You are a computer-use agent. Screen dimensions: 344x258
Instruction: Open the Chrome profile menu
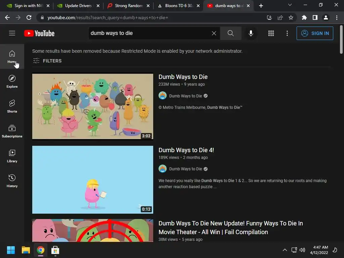pyautogui.click(x=326, y=17)
